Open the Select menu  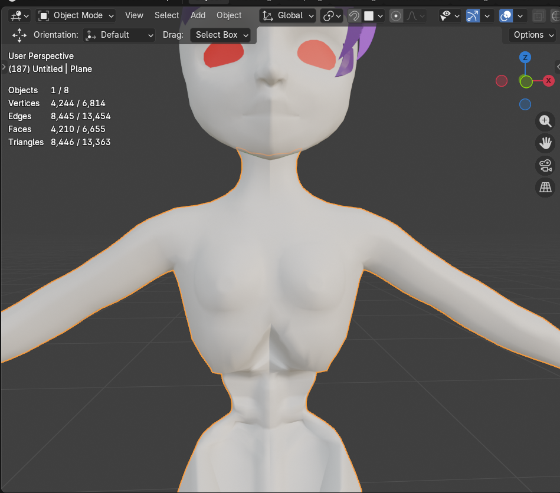(166, 15)
